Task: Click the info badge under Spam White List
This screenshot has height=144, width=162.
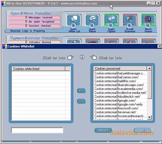Action: point(73,25)
